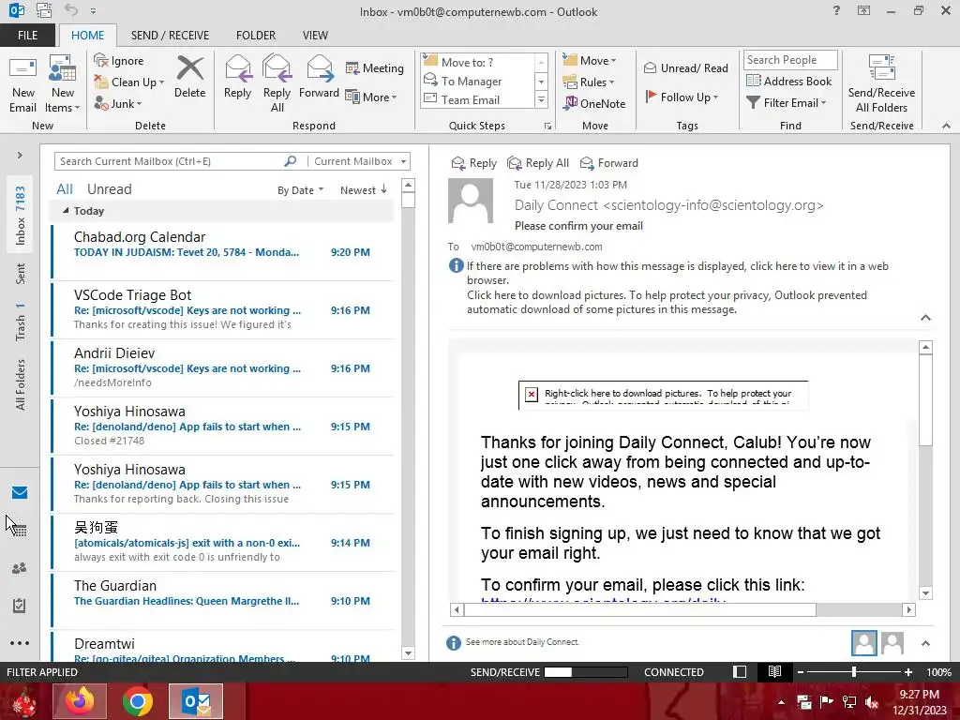Image resolution: width=960 pixels, height=720 pixels.
Task: Open the Trash 1 folder
Action: pyautogui.click(x=21, y=322)
